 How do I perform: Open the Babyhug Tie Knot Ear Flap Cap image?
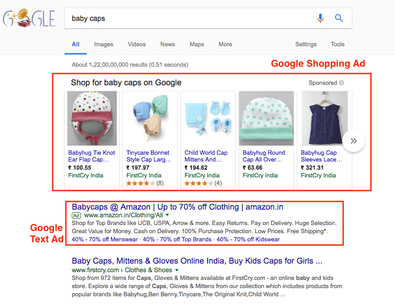92,118
